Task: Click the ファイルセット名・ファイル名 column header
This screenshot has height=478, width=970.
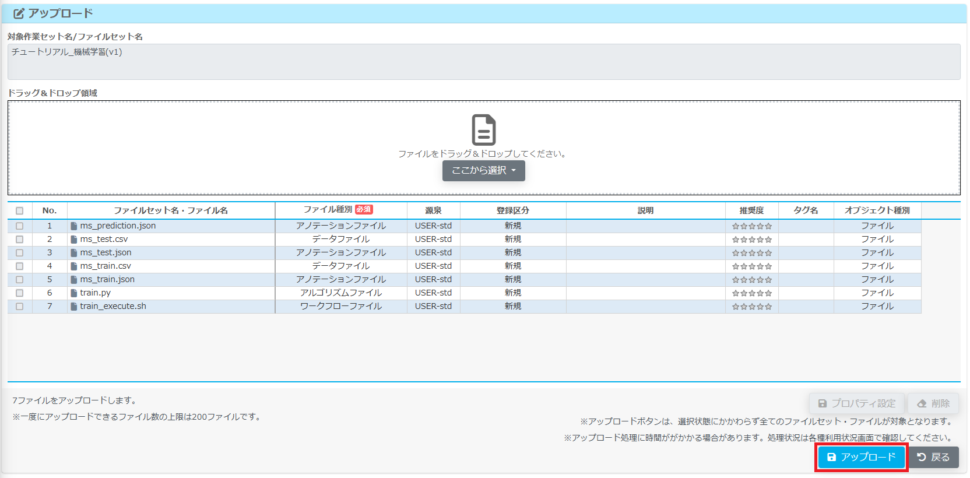Action: click(x=171, y=210)
